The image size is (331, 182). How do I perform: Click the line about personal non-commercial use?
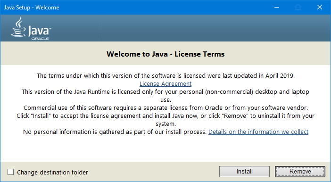point(165,96)
